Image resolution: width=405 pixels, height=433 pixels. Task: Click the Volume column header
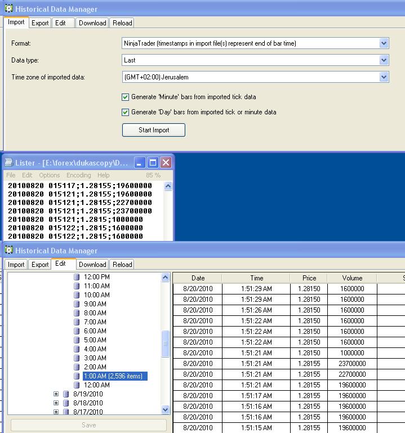coord(352,278)
